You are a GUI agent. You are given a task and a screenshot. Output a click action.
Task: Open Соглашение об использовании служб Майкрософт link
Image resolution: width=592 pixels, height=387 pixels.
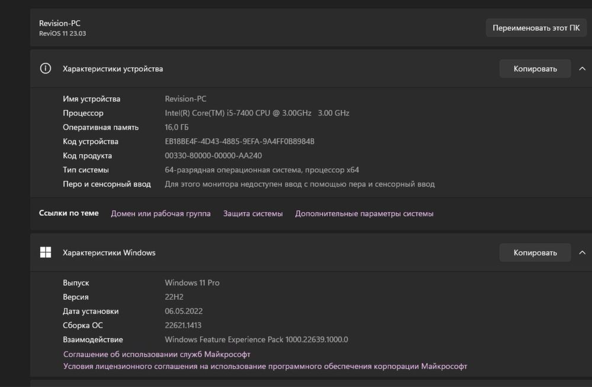pyautogui.click(x=157, y=354)
